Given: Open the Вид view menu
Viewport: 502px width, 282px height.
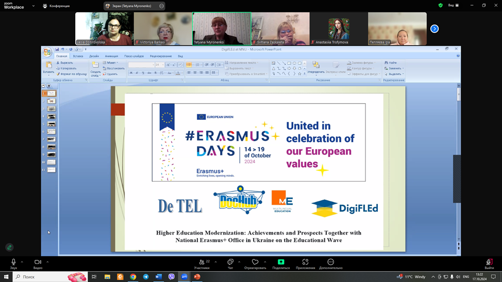Looking at the screenshot, I should (453, 6).
